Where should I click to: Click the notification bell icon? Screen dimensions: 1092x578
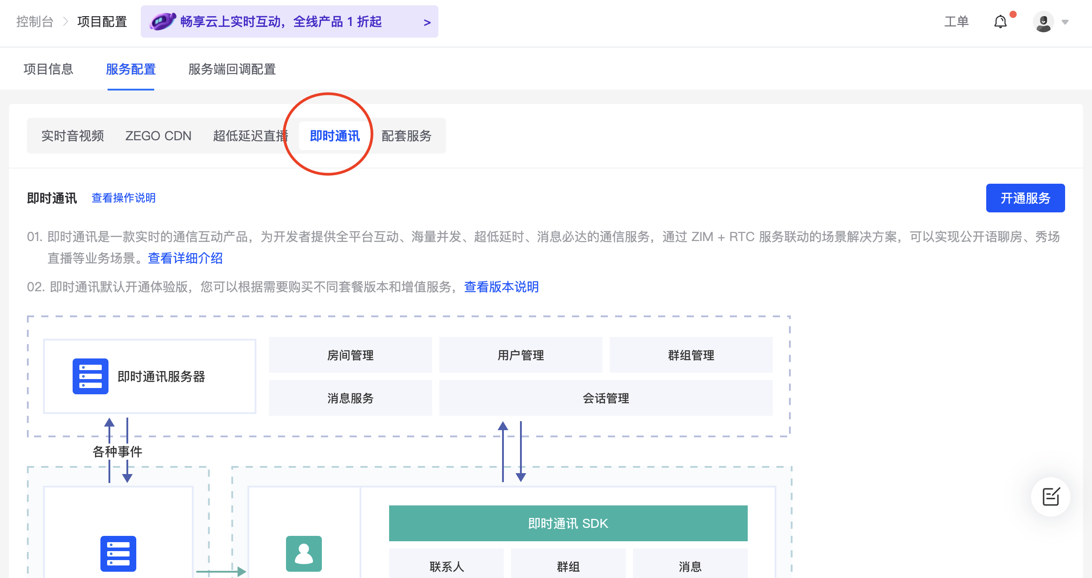[x=1000, y=22]
